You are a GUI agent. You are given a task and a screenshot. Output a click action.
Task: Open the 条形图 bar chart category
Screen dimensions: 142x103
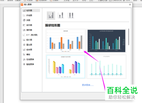point(28,25)
